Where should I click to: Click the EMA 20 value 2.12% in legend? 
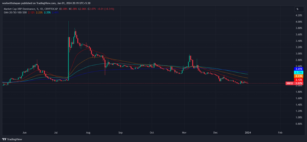coord(31,12)
